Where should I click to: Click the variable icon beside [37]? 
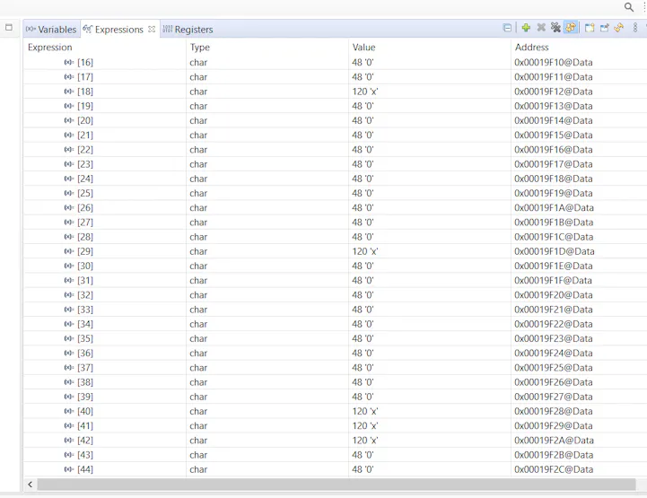(69, 368)
